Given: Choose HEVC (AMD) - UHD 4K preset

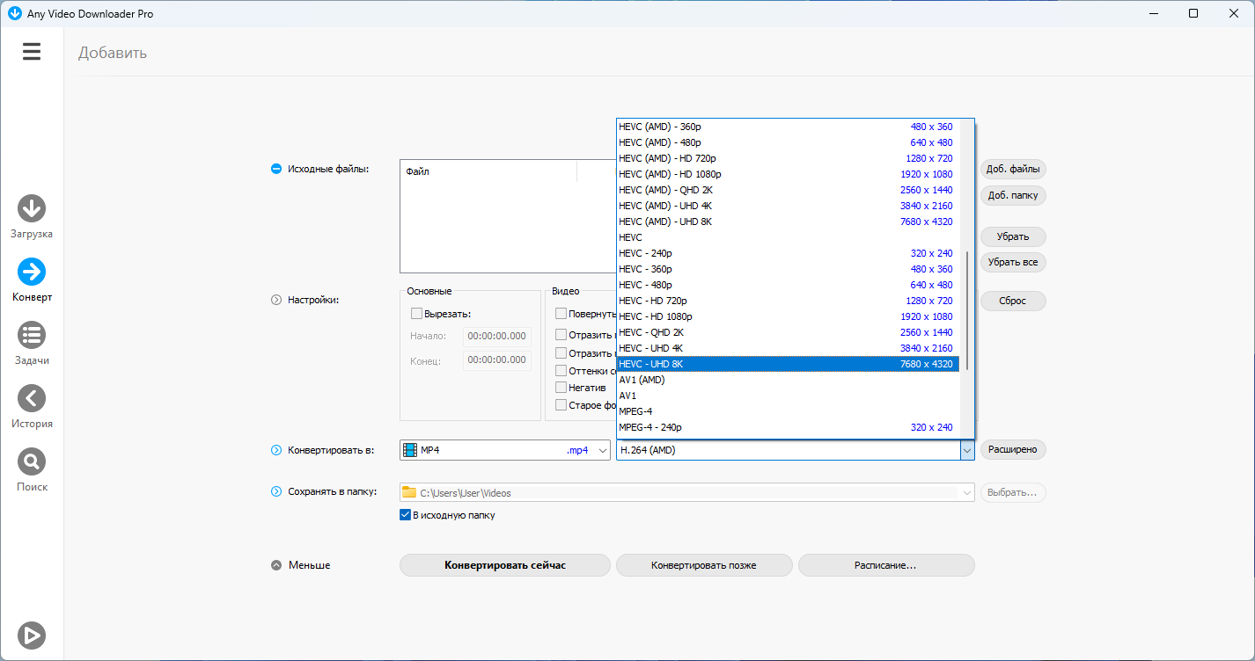Looking at the screenshot, I should tap(787, 206).
